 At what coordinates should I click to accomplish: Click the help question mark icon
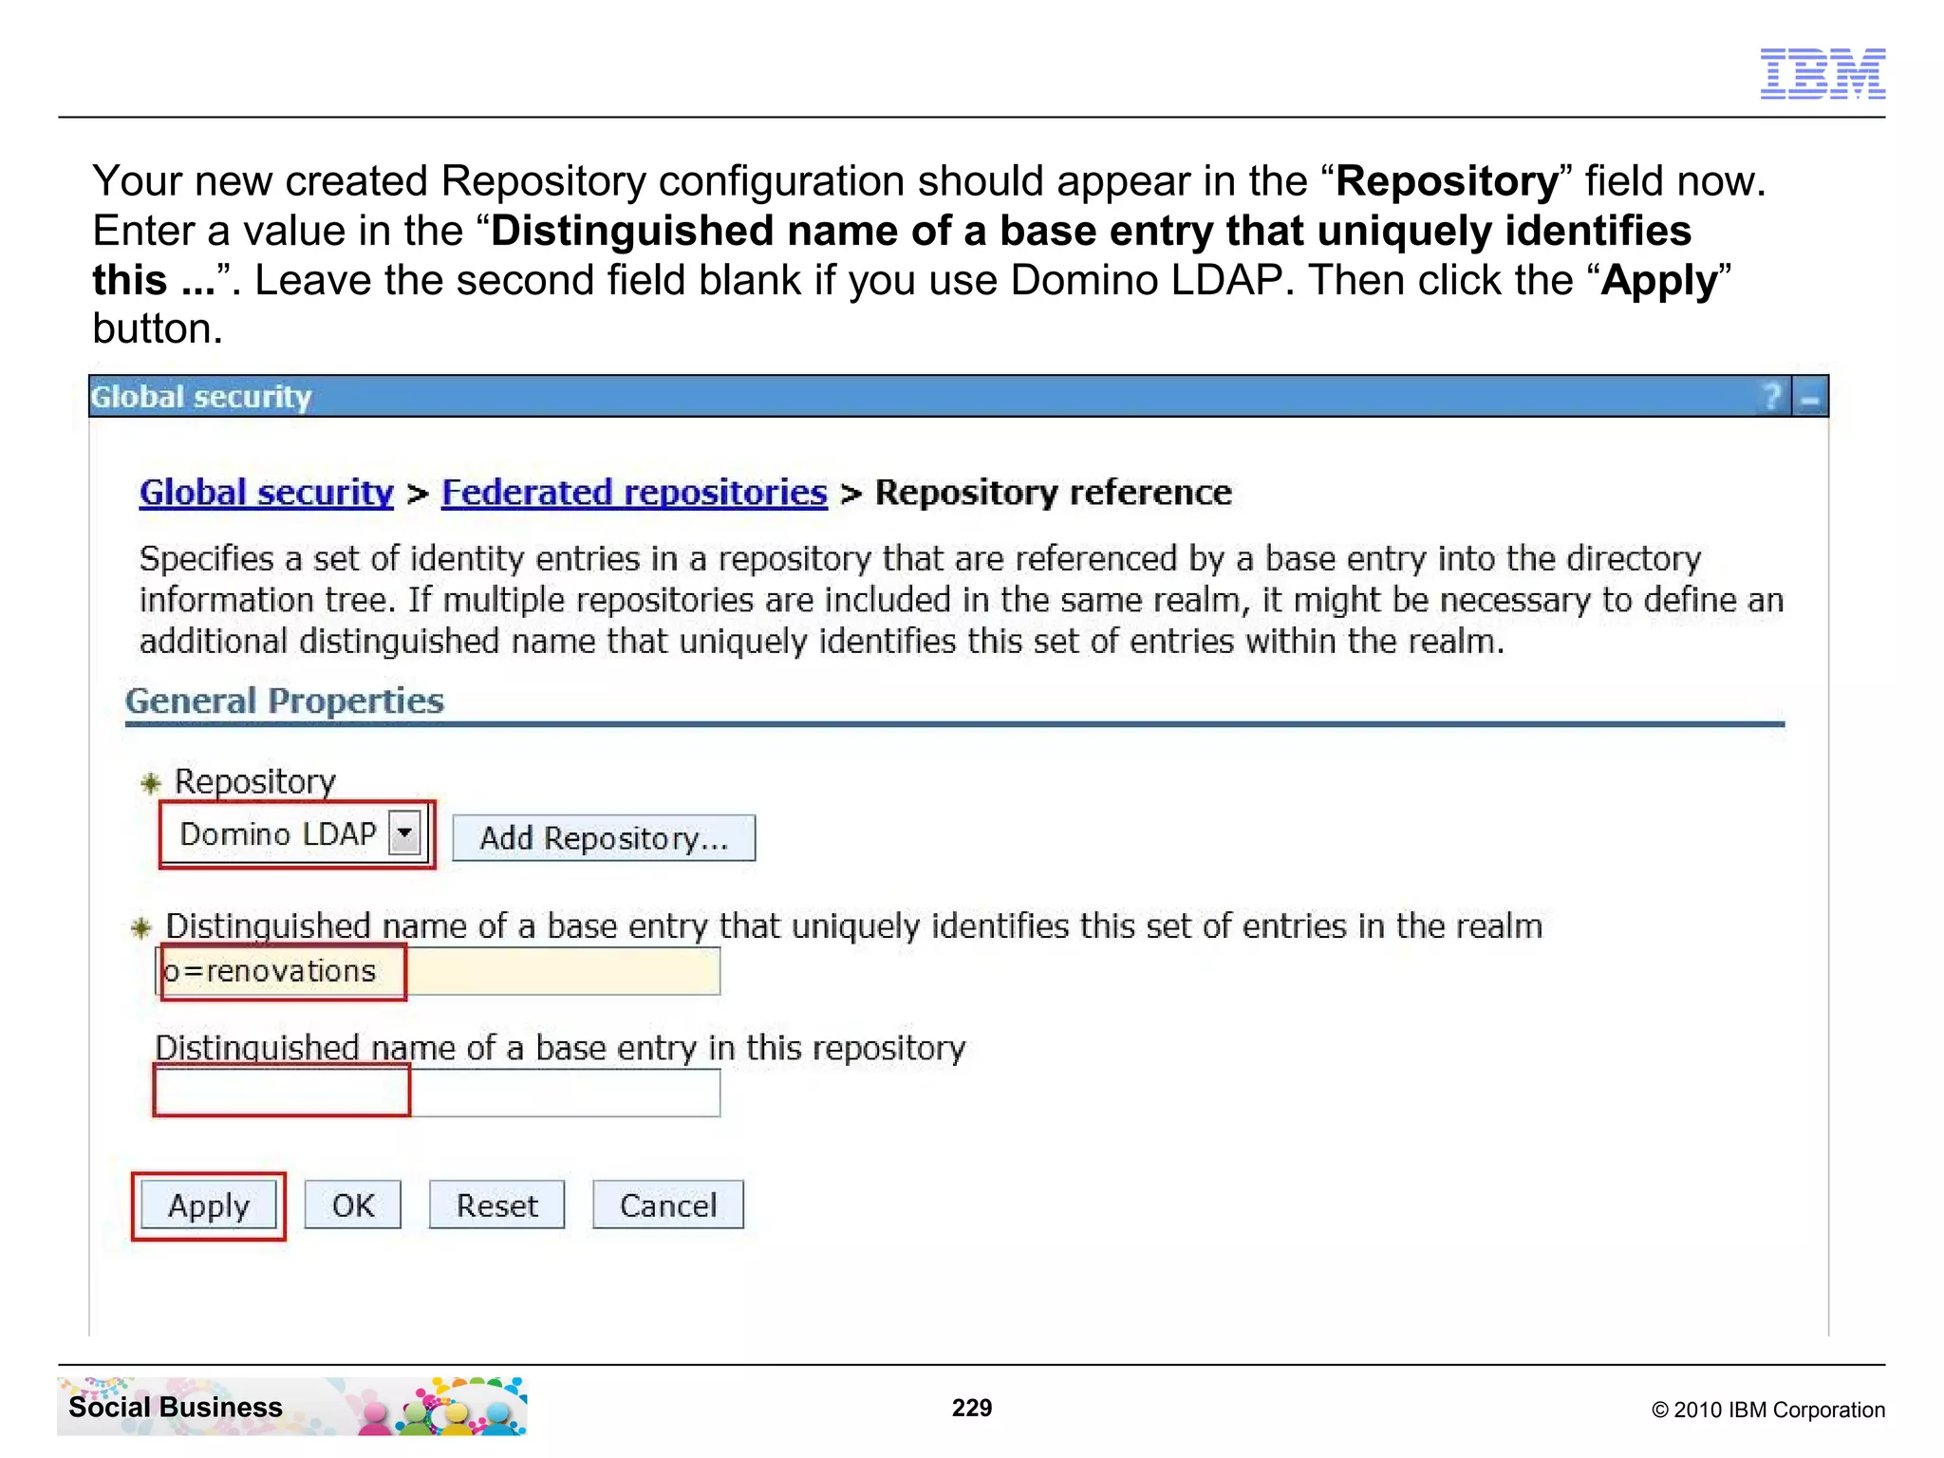pyautogui.click(x=1771, y=397)
